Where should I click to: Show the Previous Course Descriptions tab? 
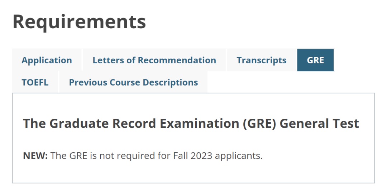[x=133, y=82]
